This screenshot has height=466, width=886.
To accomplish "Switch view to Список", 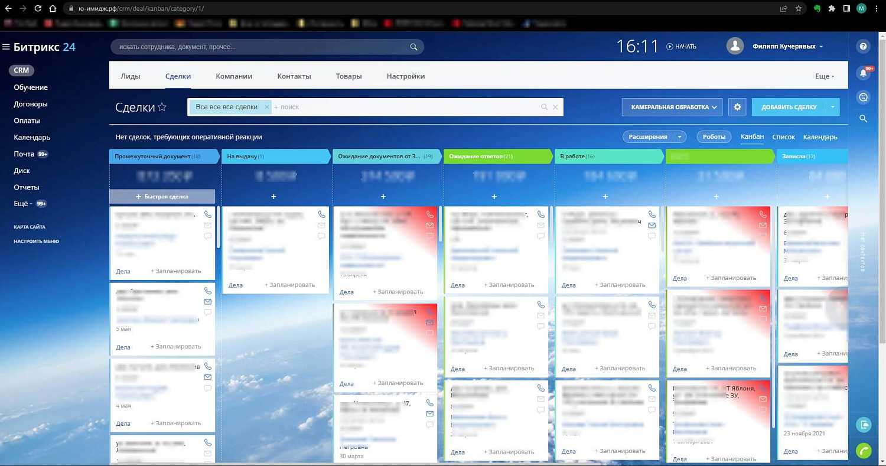I will [x=783, y=137].
